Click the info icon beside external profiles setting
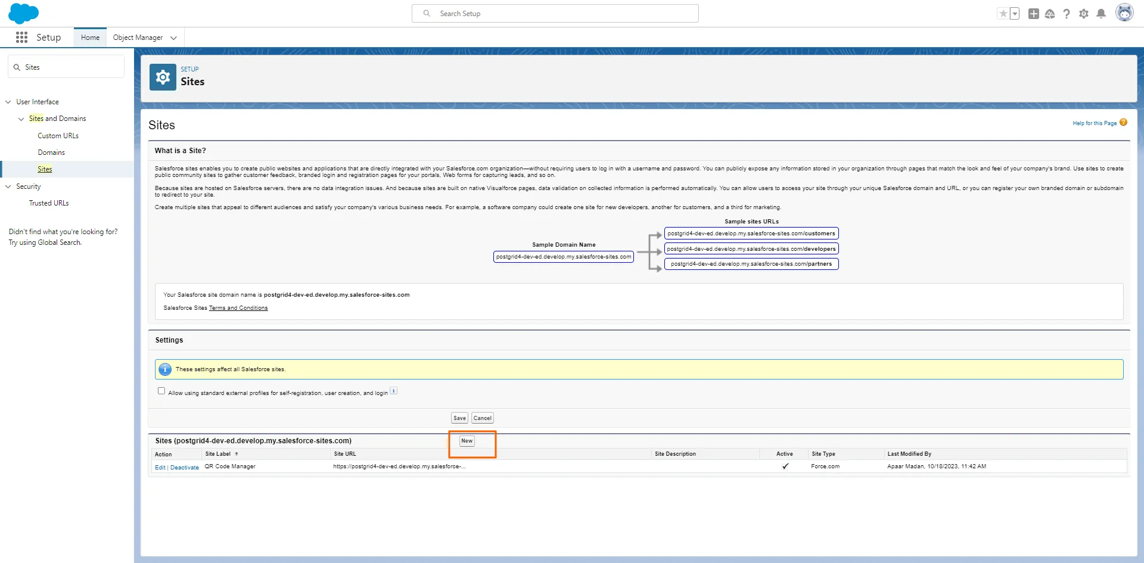1144x563 pixels. 393,391
